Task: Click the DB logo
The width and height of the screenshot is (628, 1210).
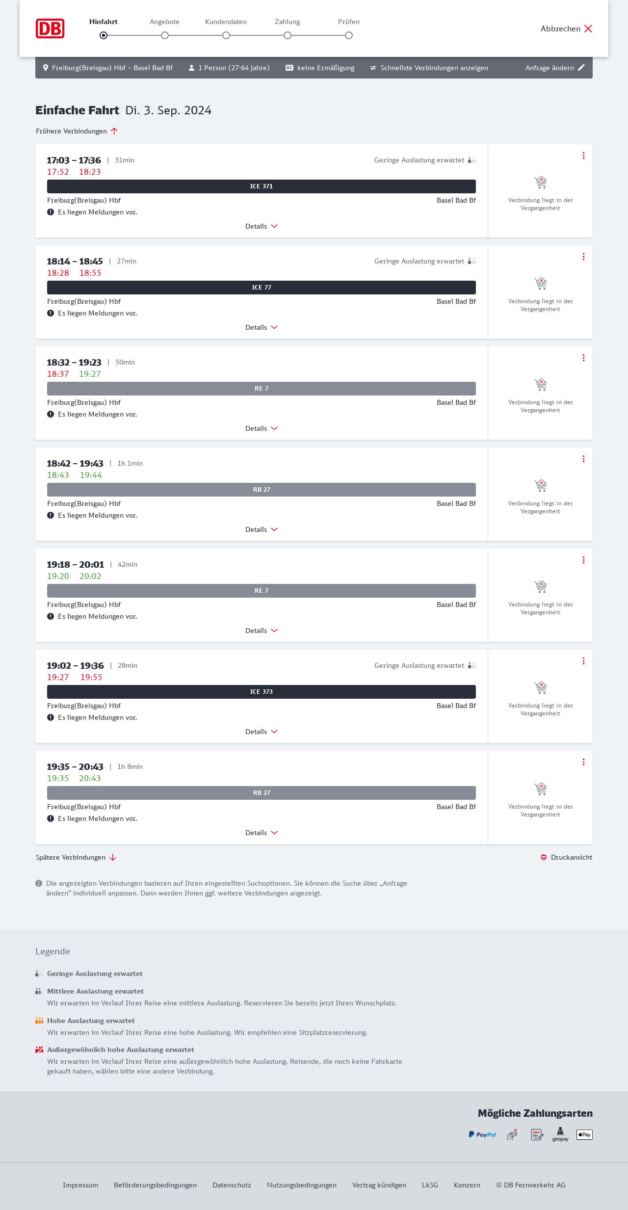Action: click(50, 28)
